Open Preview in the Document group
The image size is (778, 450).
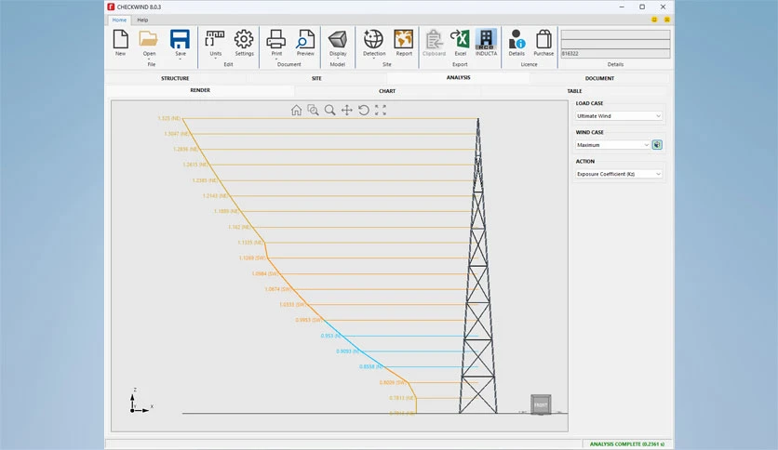click(x=305, y=42)
